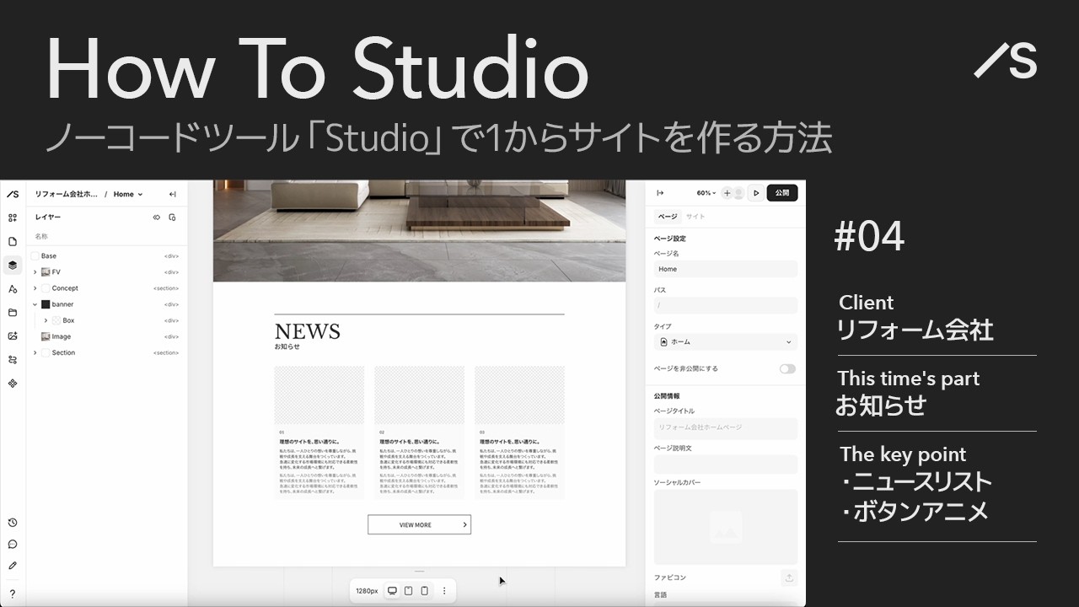
Task: Open the Home page dropdown in breadcrumb
Action: pos(128,194)
